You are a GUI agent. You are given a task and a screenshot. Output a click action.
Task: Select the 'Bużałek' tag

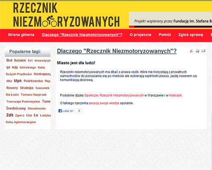20,61
